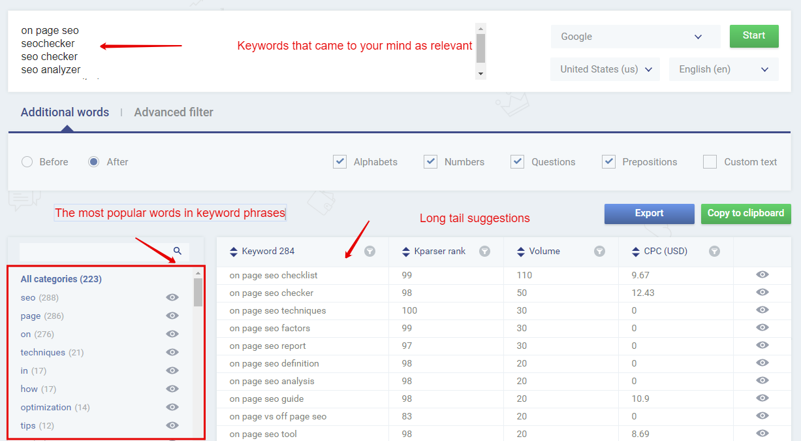Viewport: 801px width, 441px height.
Task: Click the Volume column filter icon
Action: (599, 251)
